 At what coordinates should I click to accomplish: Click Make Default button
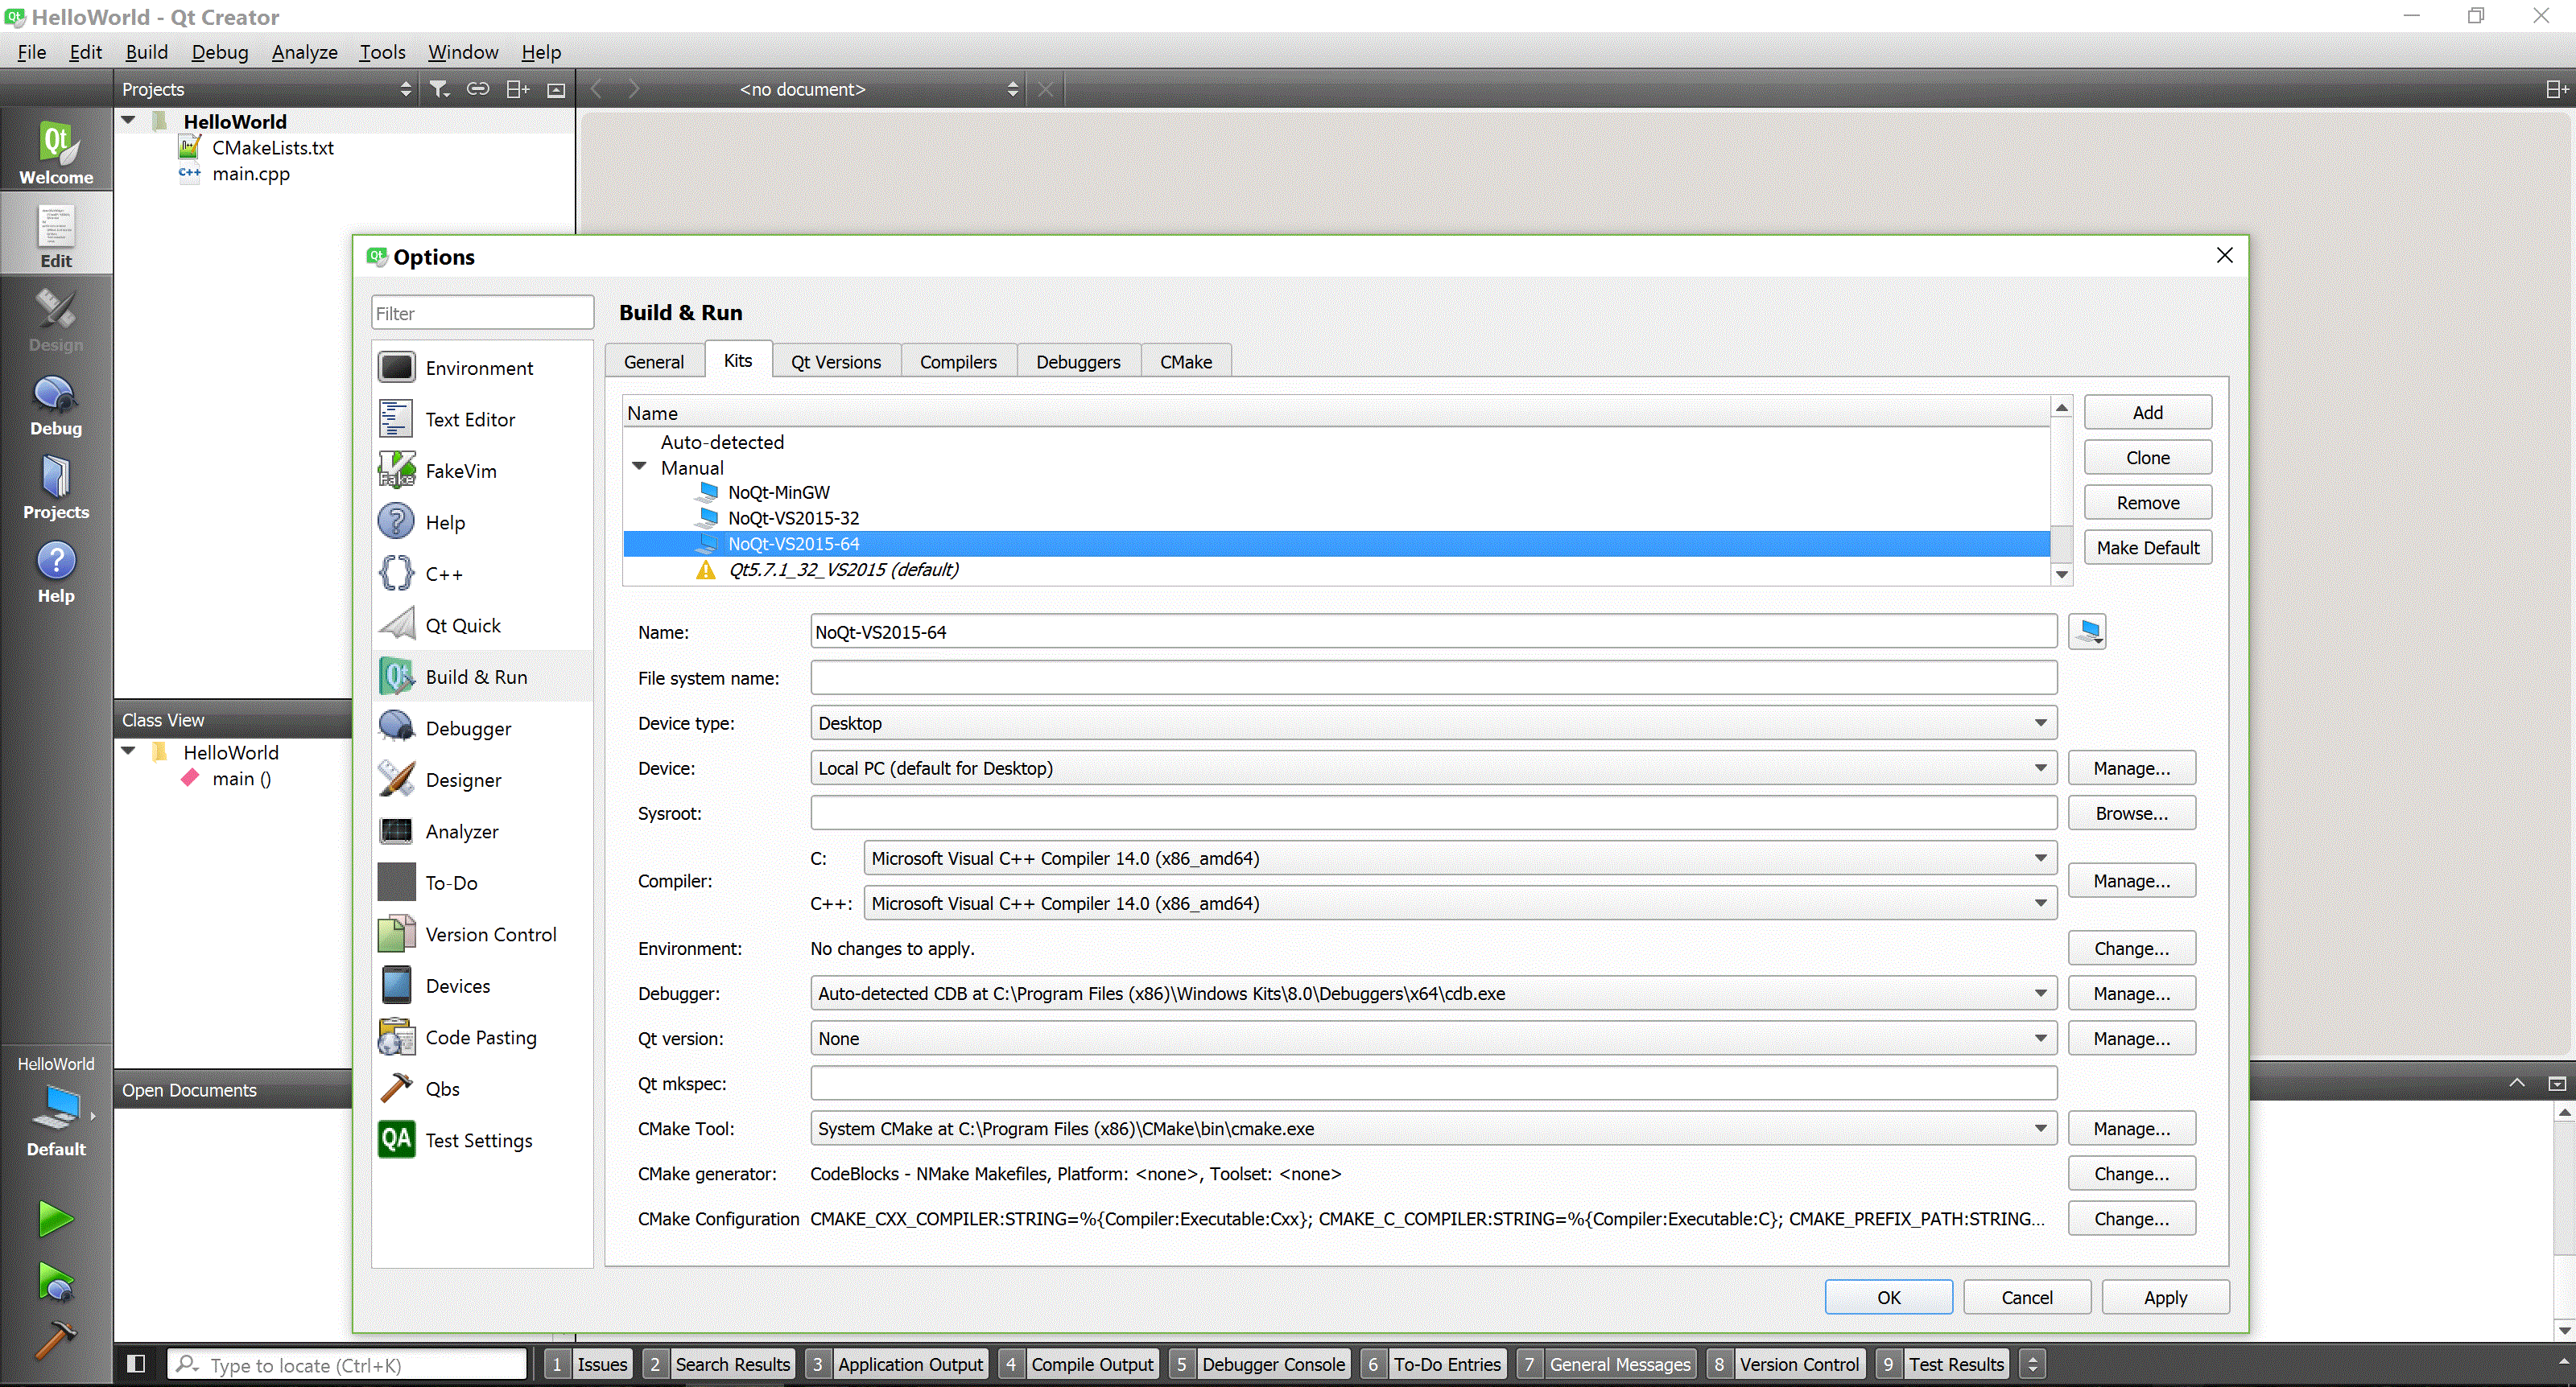click(x=2148, y=548)
